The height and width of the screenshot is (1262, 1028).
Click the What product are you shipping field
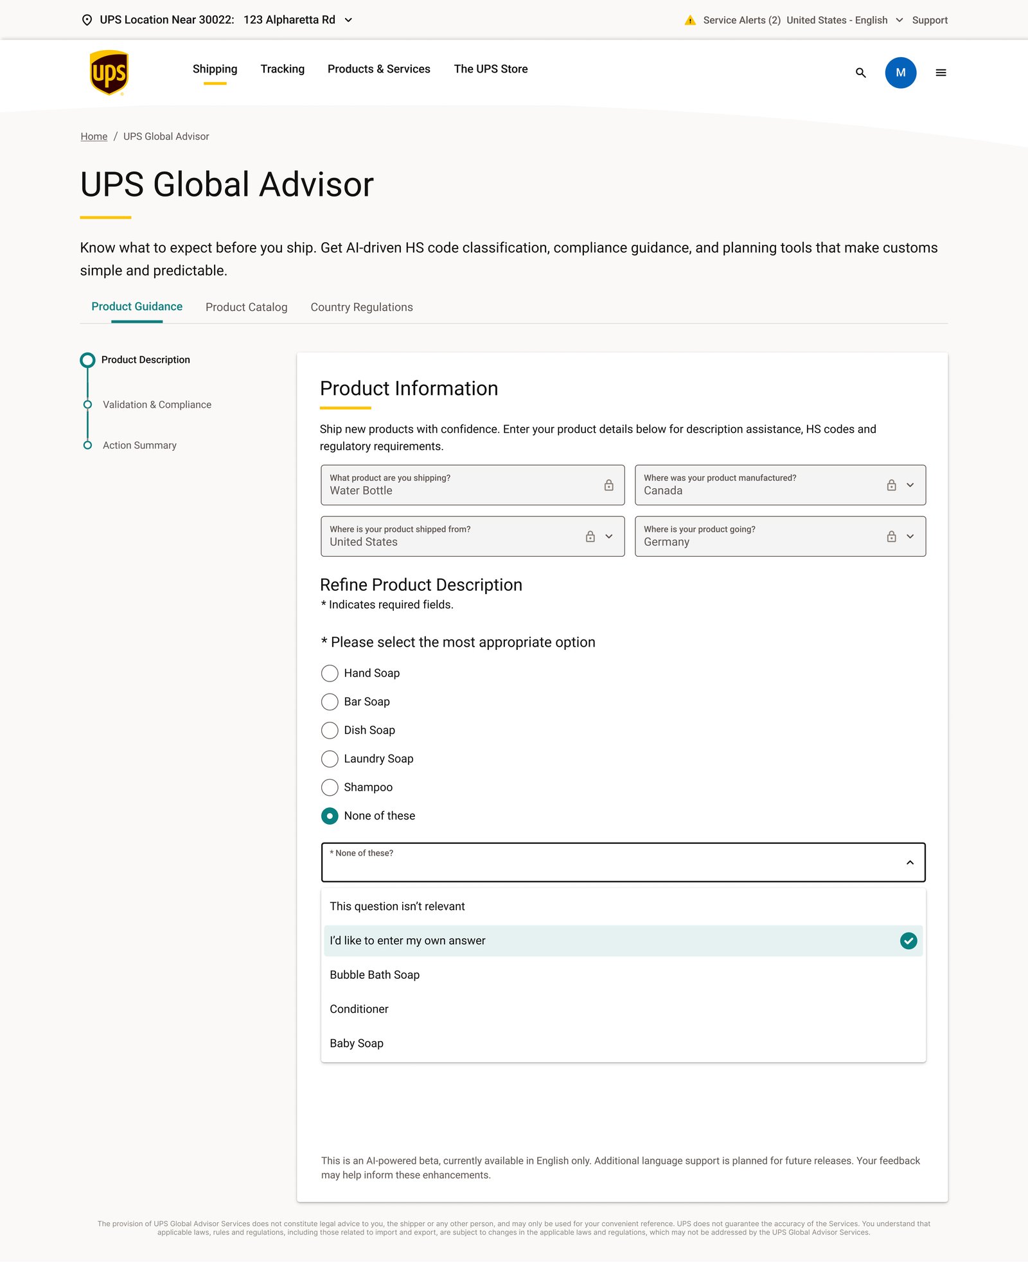coord(473,485)
